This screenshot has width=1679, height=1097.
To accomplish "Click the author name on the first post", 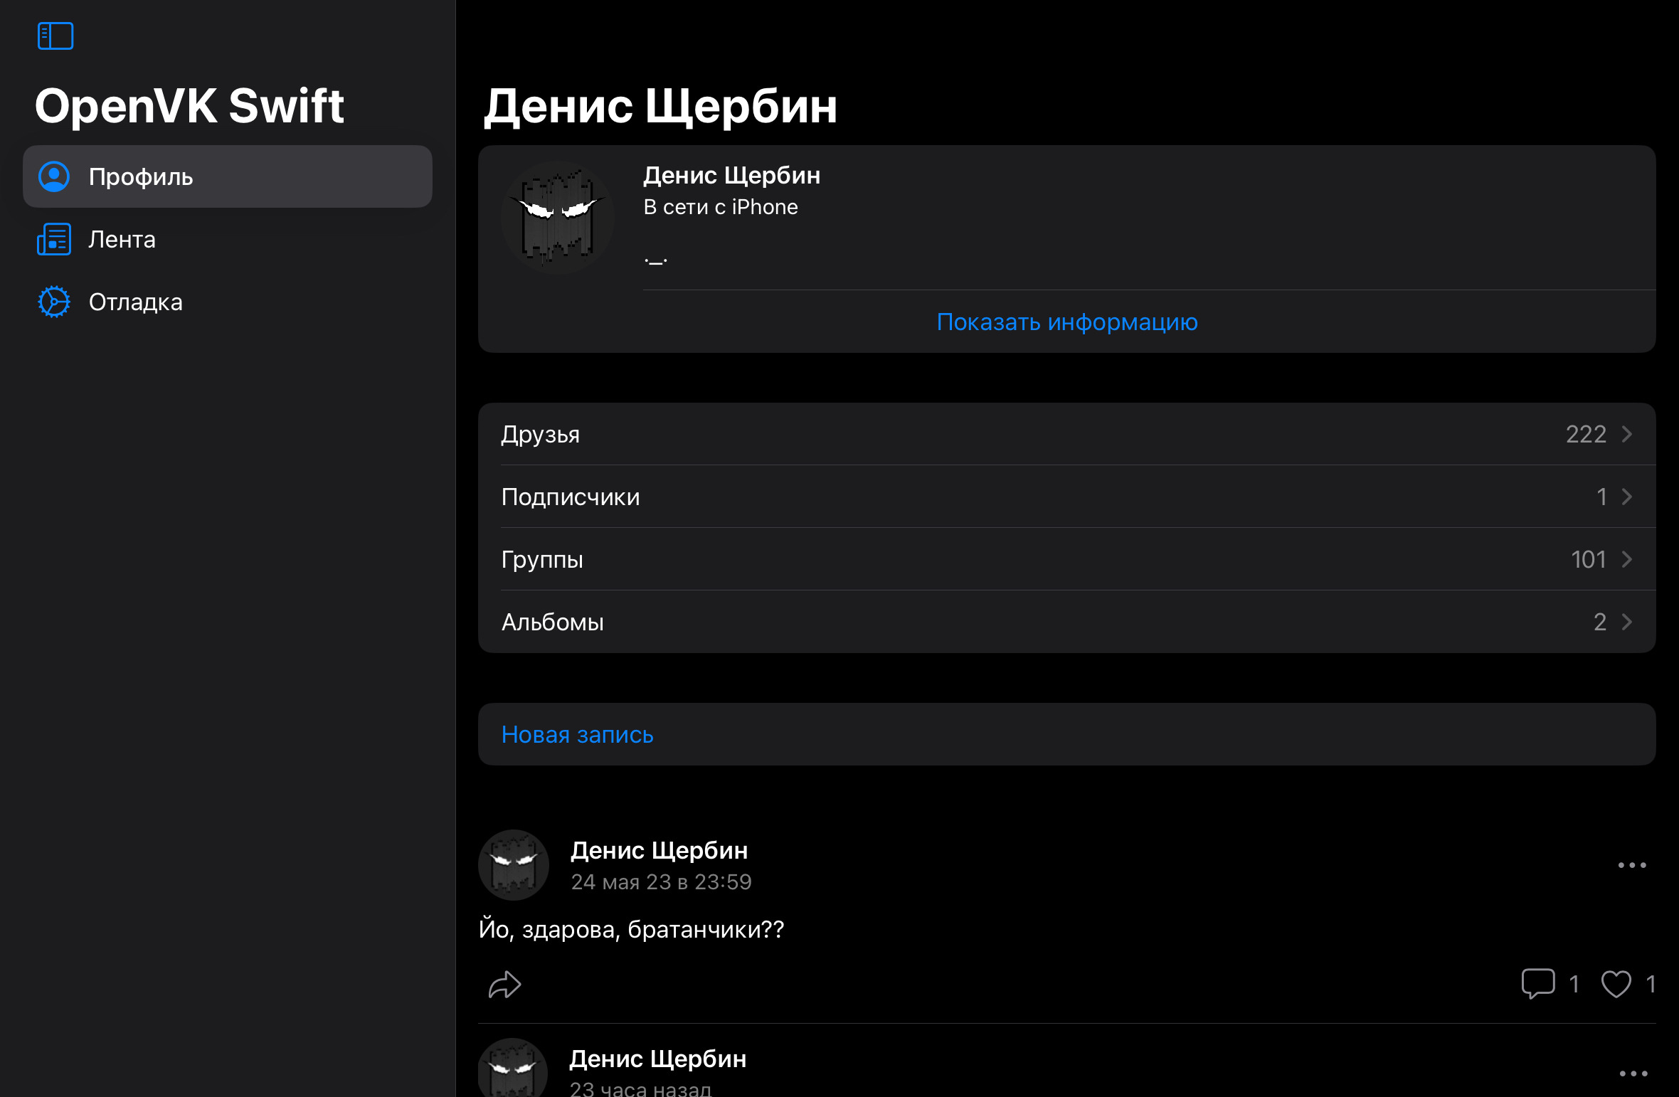I will pyautogui.click(x=660, y=850).
